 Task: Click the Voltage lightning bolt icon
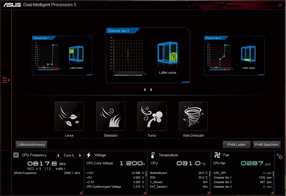point(89,155)
